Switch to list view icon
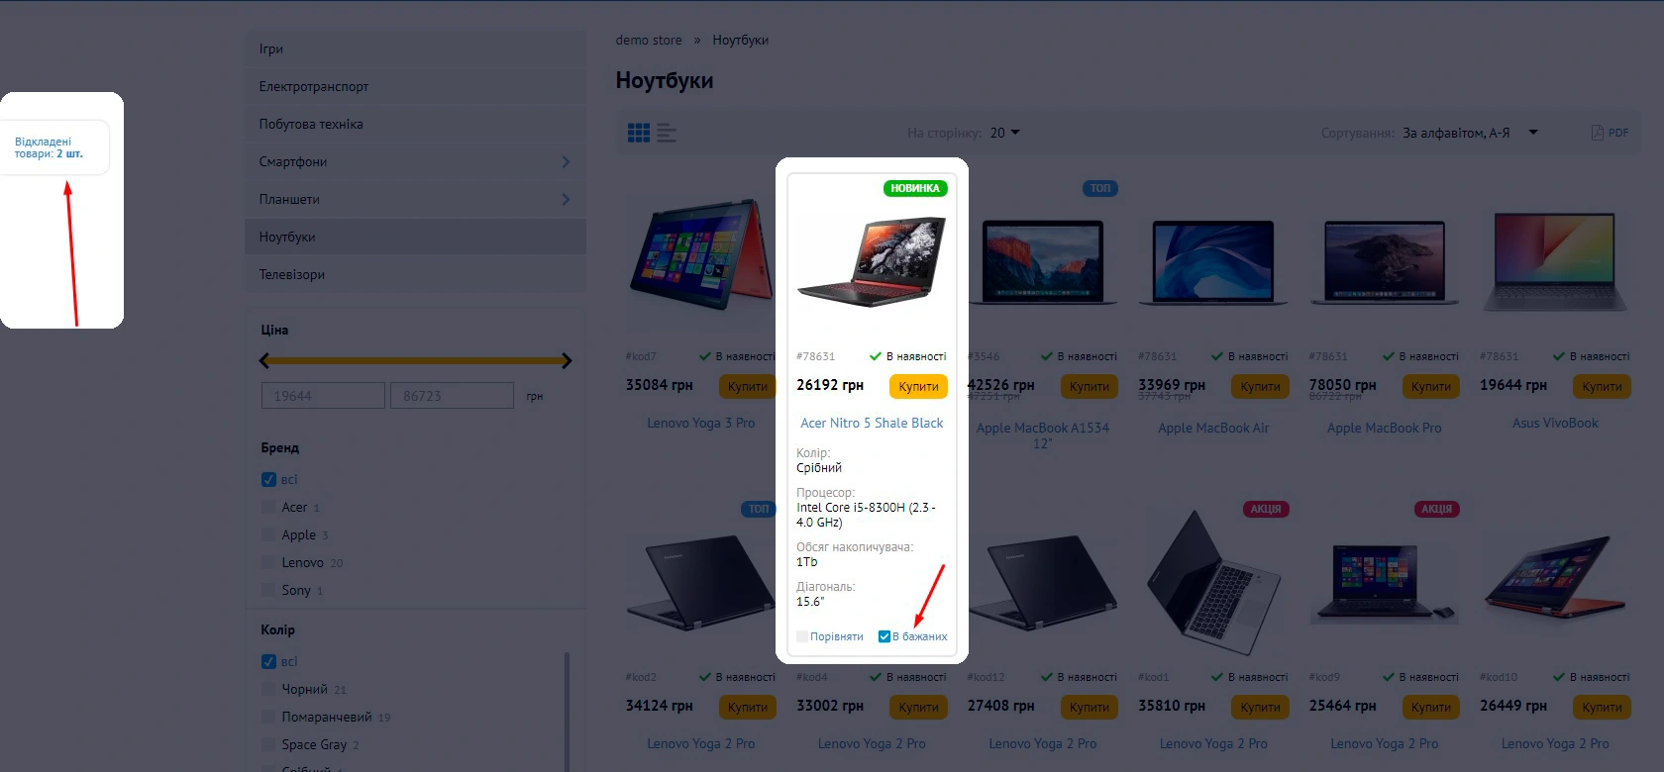Screen dimensions: 1664x772 (667, 133)
